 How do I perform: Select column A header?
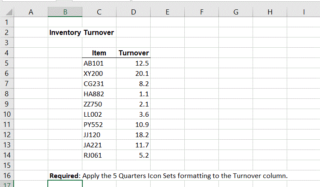31,12
